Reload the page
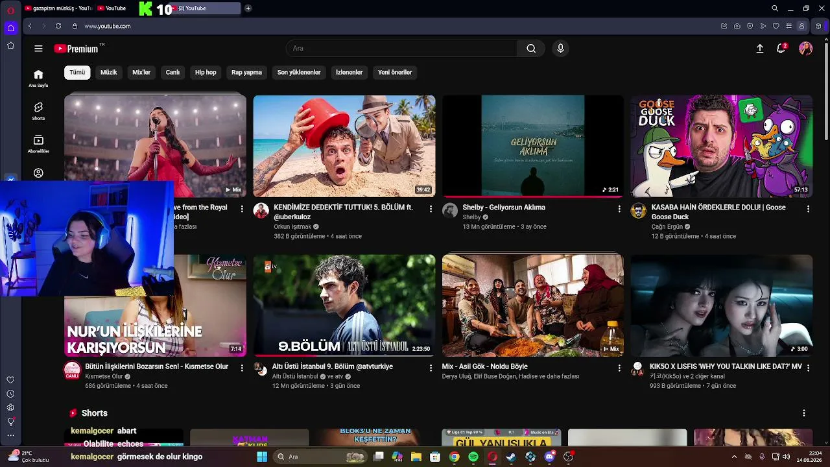Screen dimensions: 830x467 click(58, 26)
